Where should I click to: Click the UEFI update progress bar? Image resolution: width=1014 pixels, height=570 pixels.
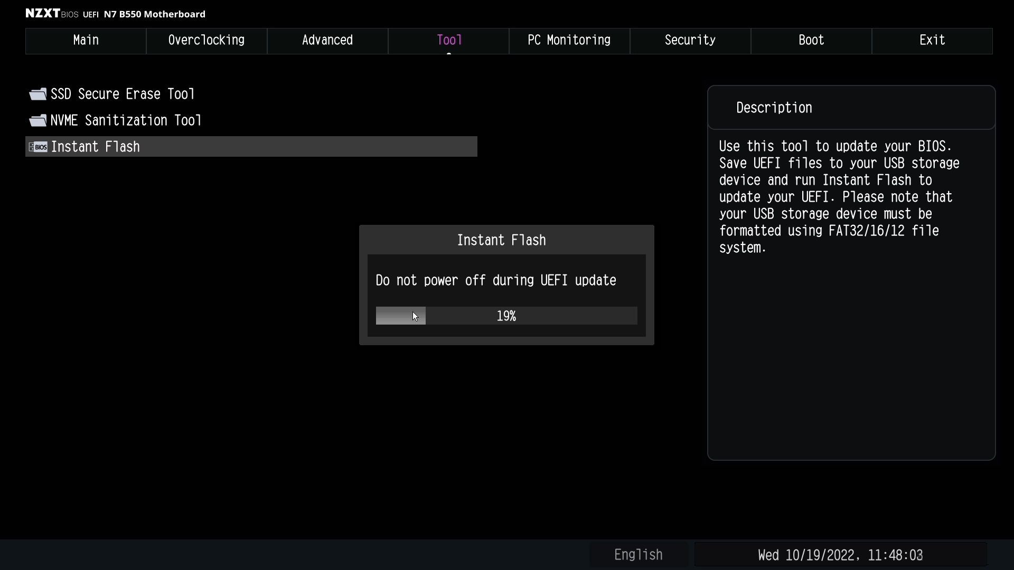[x=506, y=316]
